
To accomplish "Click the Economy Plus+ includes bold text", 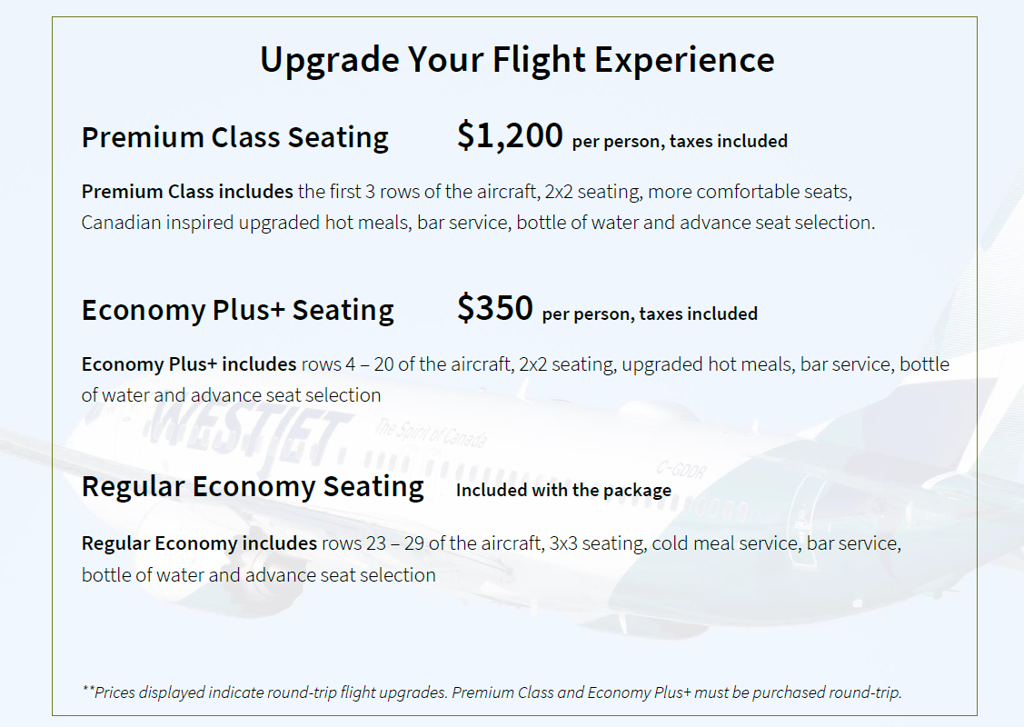I will [189, 363].
